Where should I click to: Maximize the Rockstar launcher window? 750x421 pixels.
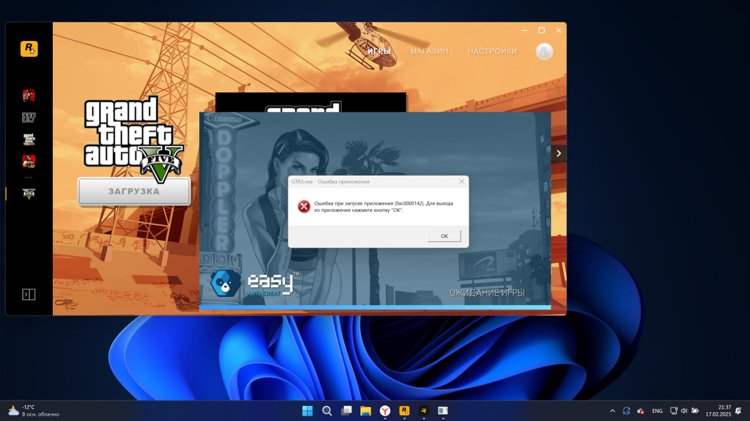[x=541, y=30]
